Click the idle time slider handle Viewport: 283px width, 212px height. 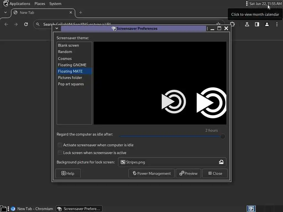(x=223, y=136)
